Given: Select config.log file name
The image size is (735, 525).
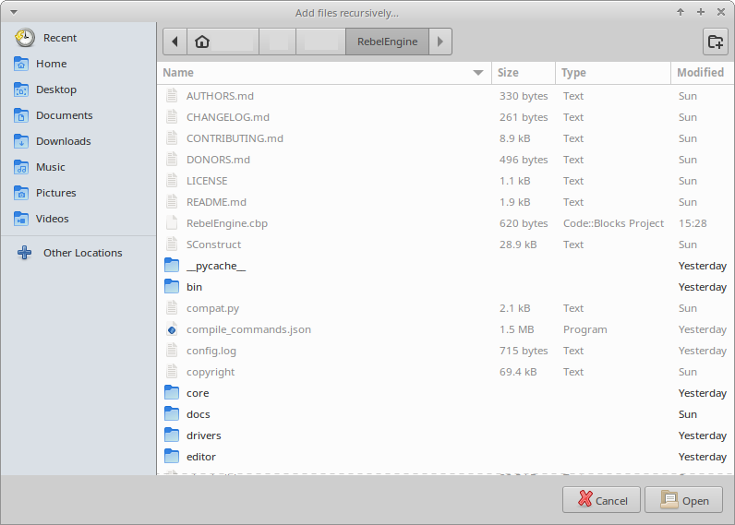Looking at the screenshot, I should [211, 351].
